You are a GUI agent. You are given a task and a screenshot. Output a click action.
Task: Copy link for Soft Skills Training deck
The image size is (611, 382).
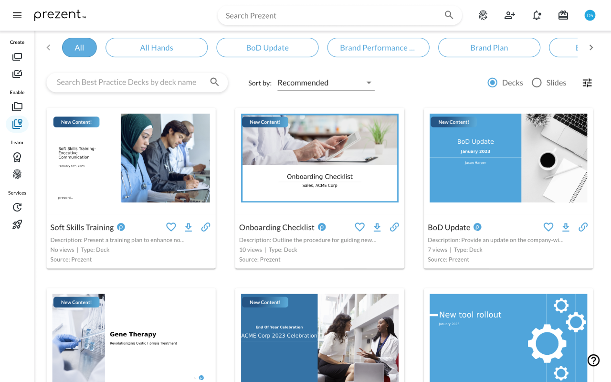click(206, 227)
